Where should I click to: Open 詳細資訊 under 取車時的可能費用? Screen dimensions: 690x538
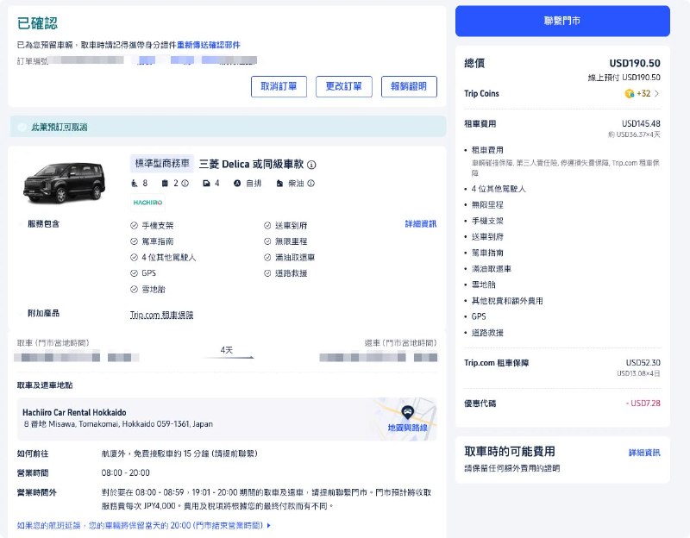644,453
